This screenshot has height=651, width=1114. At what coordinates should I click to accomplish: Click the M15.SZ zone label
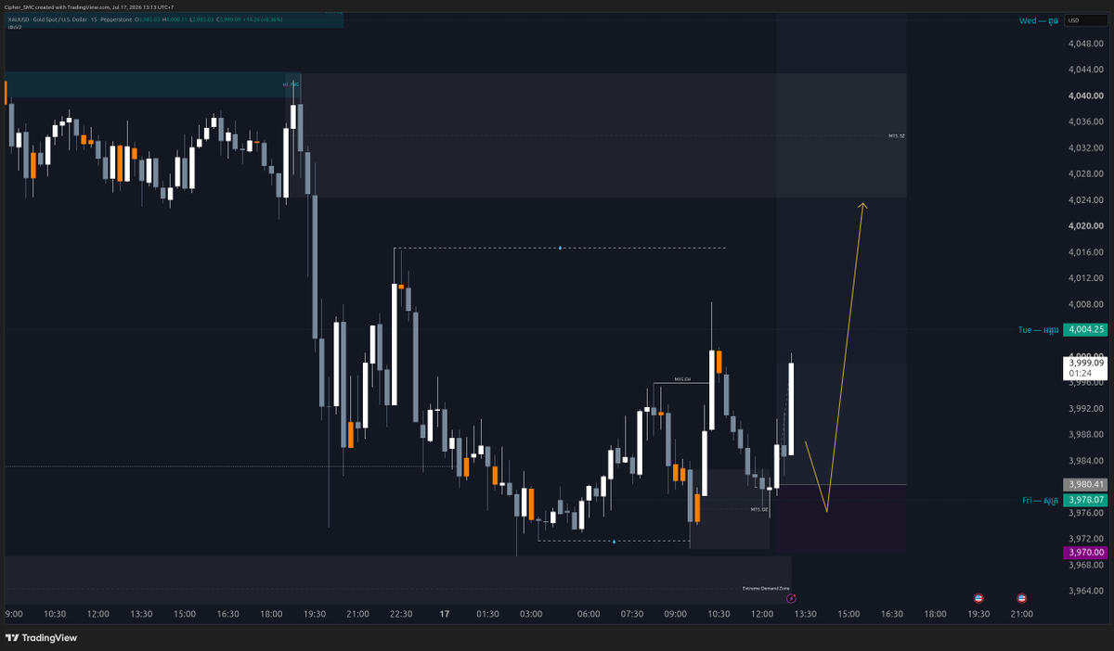[896, 136]
